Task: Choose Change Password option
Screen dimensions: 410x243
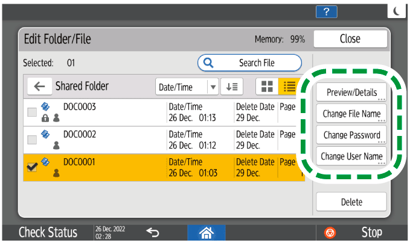Action: click(x=351, y=135)
